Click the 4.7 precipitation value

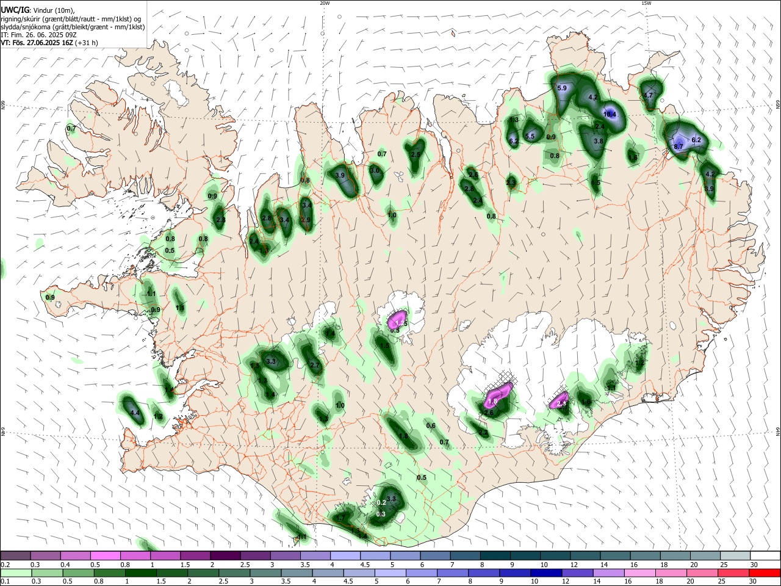tap(648, 95)
